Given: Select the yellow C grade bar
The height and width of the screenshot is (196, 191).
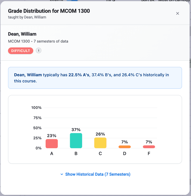Looking at the screenshot, I should pyautogui.click(x=100, y=143).
